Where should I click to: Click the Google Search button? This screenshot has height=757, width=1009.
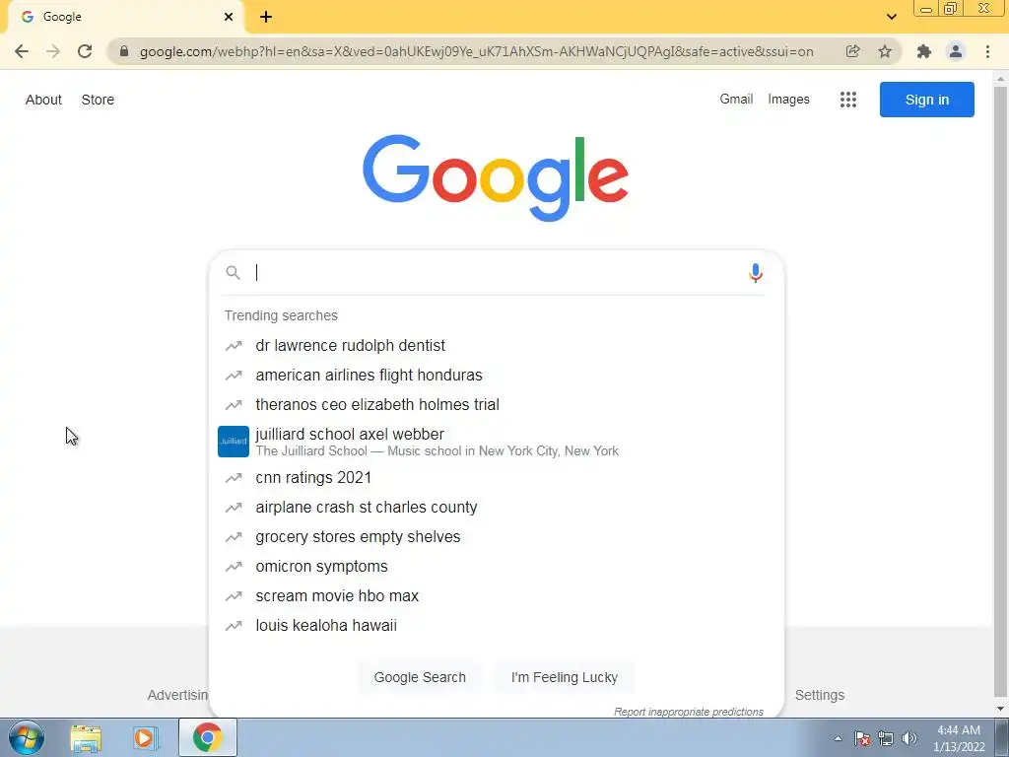(x=420, y=677)
